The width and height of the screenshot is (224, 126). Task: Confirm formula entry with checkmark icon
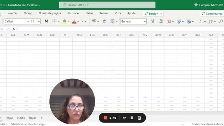8,29
